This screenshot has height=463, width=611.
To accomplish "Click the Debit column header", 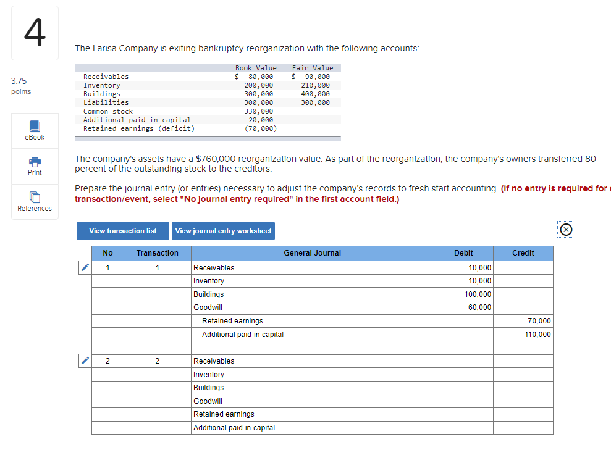I will click(x=463, y=253).
